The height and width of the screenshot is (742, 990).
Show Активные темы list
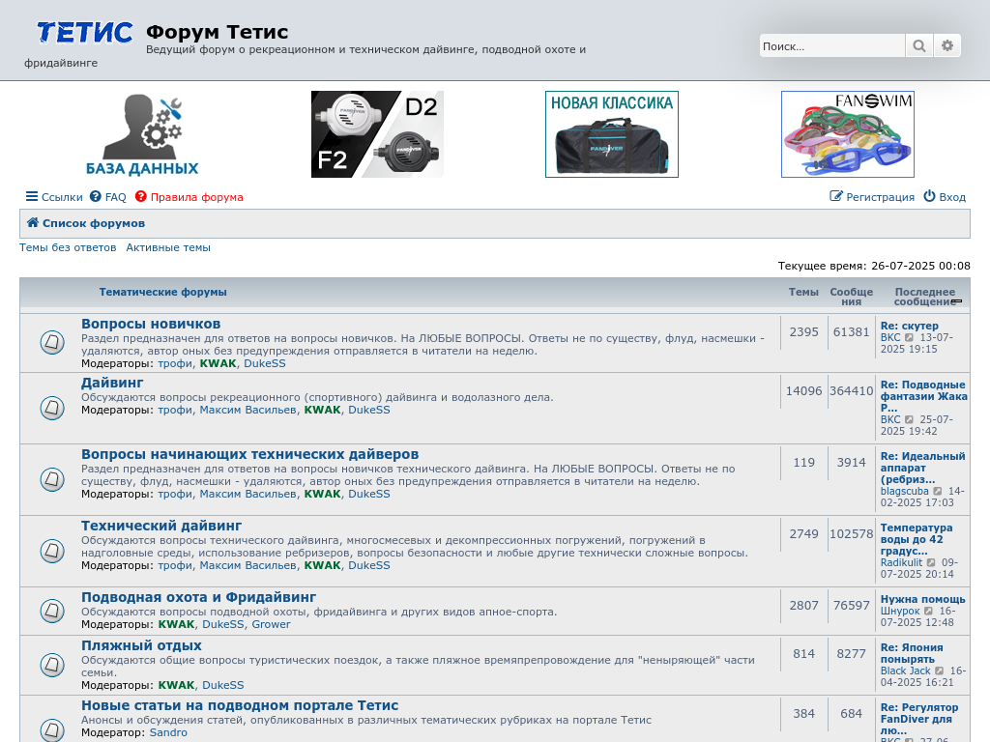[x=168, y=247]
